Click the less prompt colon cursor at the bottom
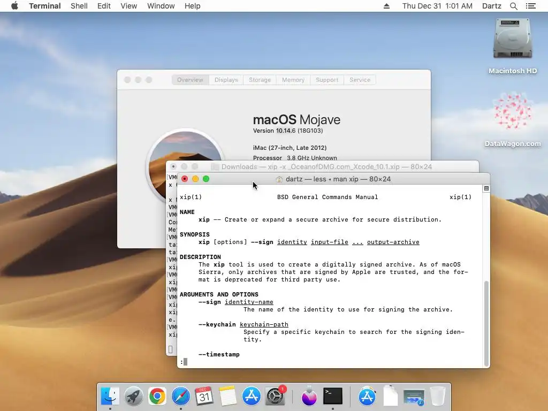 coord(184,362)
